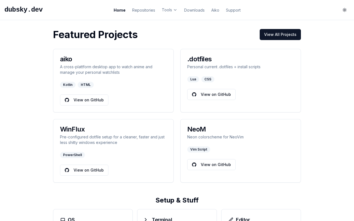Click the laptop icon beside OS

tap(63, 220)
